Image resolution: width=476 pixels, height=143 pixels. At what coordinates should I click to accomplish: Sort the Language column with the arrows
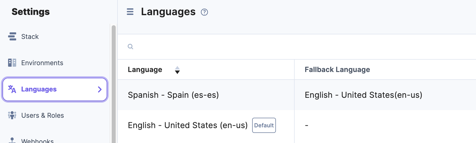pyautogui.click(x=177, y=70)
